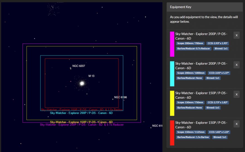This screenshot has width=245, height=152.
Task: Select the M 13 cluster on the sky map
Action: pos(82,83)
